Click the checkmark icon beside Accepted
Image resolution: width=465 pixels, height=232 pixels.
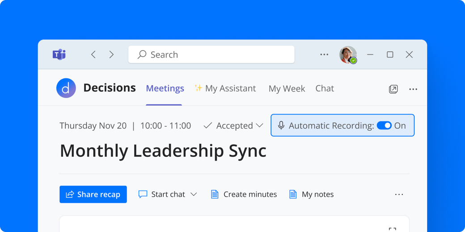click(x=207, y=125)
